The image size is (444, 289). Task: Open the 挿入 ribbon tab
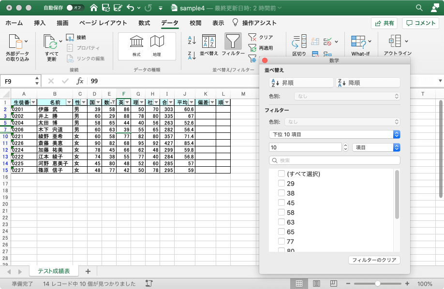(x=40, y=23)
